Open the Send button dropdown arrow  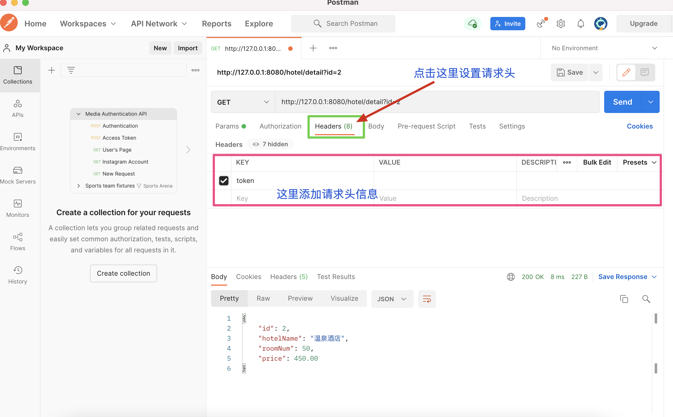point(651,102)
